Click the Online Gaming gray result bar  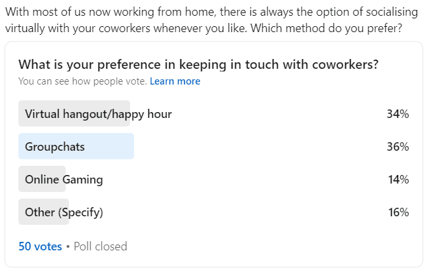pos(42,179)
